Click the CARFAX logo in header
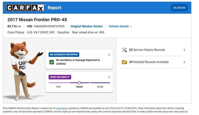This screenshot has width=199, height=115. [25, 8]
